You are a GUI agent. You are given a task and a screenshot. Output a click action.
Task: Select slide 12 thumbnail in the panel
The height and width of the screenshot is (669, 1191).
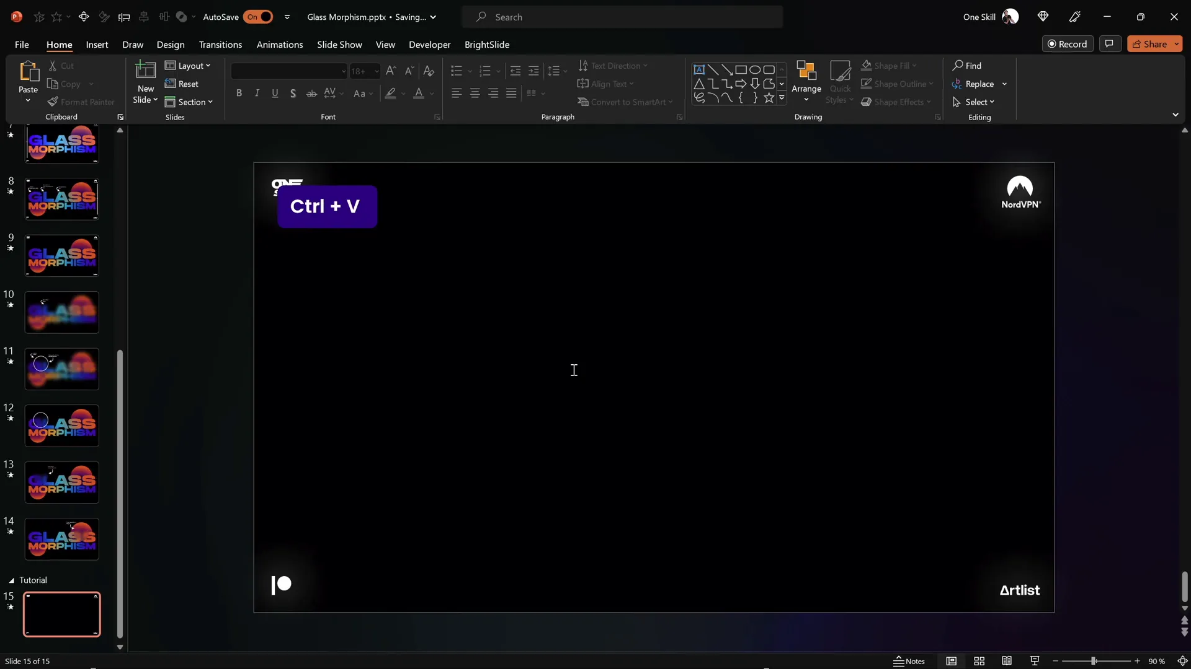[x=61, y=426]
